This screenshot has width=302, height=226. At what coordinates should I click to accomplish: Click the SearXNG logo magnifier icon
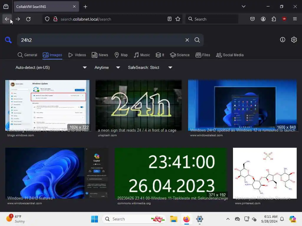coord(8,40)
